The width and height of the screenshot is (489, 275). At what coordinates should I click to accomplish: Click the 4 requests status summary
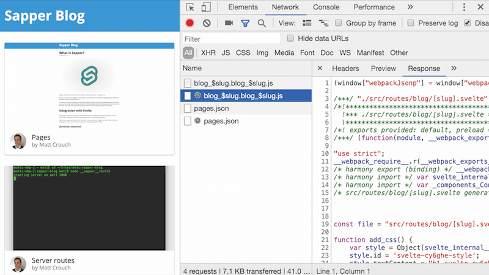(x=200, y=271)
